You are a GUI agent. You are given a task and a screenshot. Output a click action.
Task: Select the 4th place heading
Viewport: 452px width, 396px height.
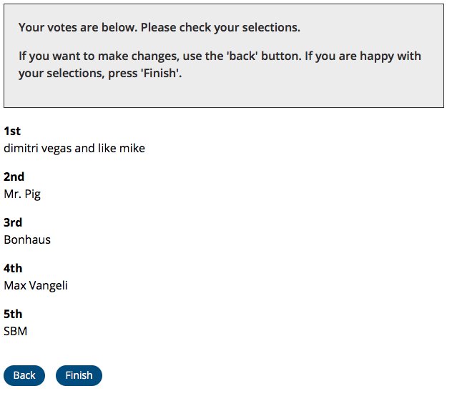[13, 268]
